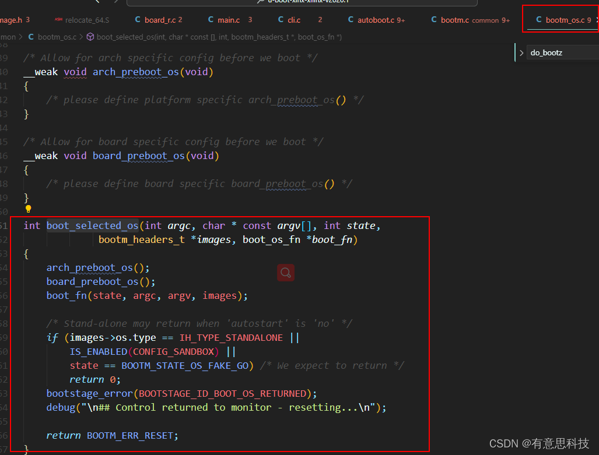Click bootm_headers_t parameter type
The image size is (599, 455).
(x=142, y=239)
